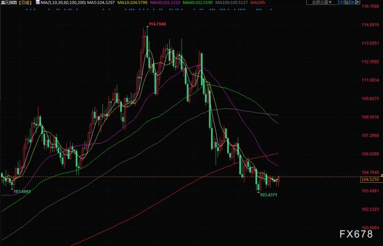
Task: Click the 104.7640 price axis label
Action: click(x=370, y=173)
